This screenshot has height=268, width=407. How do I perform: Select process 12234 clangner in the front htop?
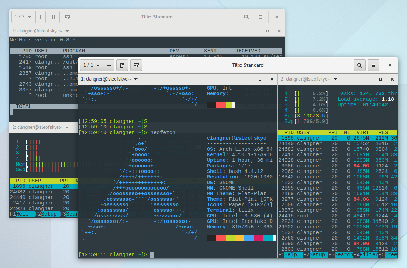coord(338,221)
